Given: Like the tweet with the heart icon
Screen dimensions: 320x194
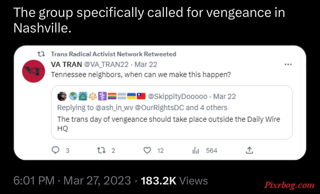Looking at the screenshot, I should pos(147,150).
